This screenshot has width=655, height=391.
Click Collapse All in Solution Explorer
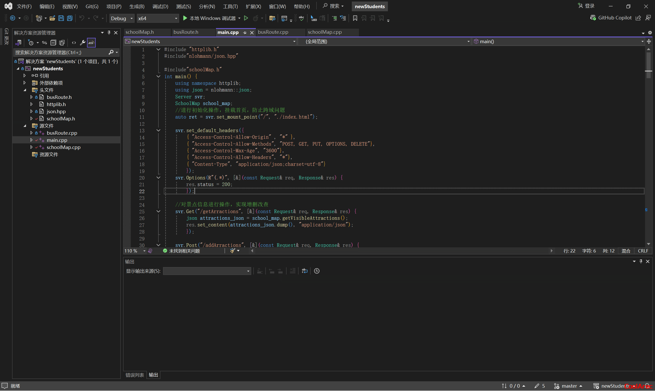tap(53, 43)
